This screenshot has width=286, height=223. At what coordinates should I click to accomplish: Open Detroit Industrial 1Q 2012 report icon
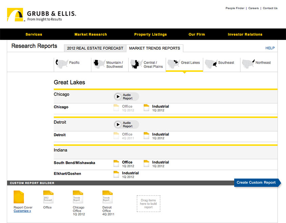(147, 136)
